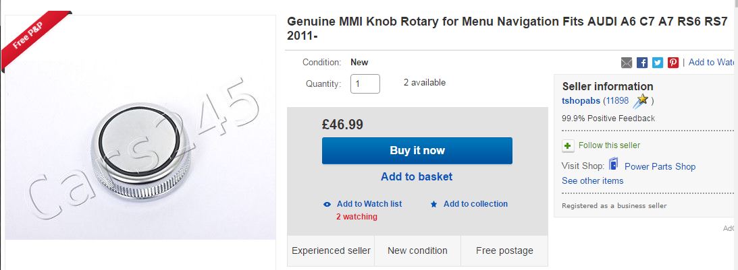Share this item on Facebook

pyautogui.click(x=642, y=63)
